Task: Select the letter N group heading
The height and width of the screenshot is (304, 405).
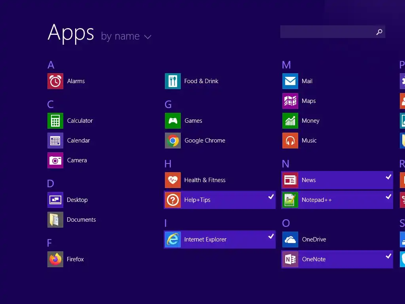Action: [286, 164]
